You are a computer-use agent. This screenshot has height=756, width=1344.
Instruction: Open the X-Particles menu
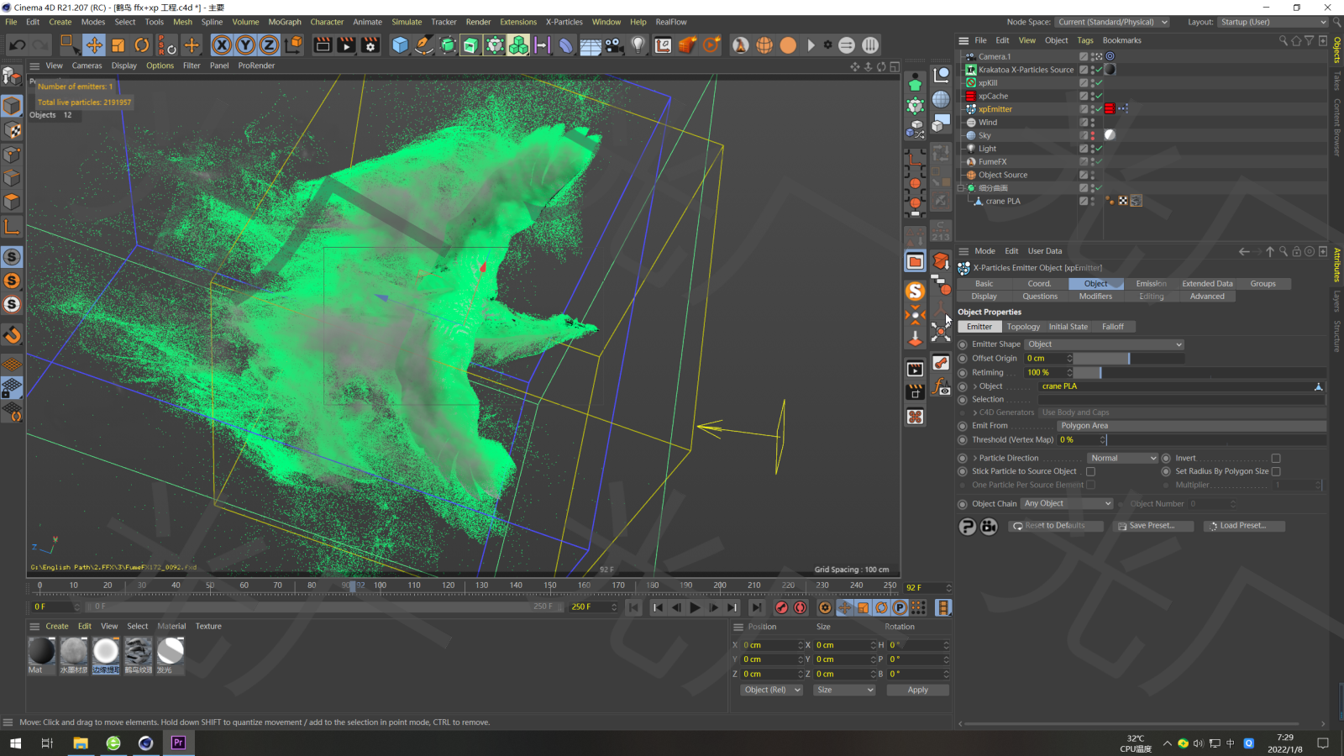564,22
